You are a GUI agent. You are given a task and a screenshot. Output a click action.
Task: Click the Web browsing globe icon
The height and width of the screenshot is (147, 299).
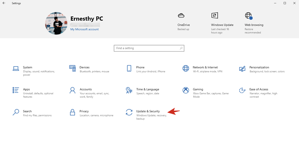click(249, 16)
